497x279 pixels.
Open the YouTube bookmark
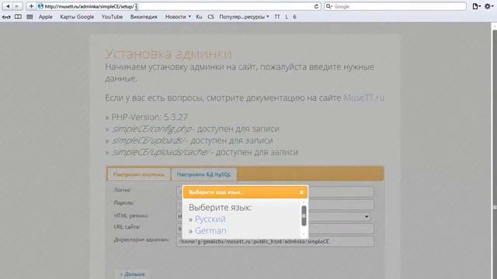click(112, 17)
